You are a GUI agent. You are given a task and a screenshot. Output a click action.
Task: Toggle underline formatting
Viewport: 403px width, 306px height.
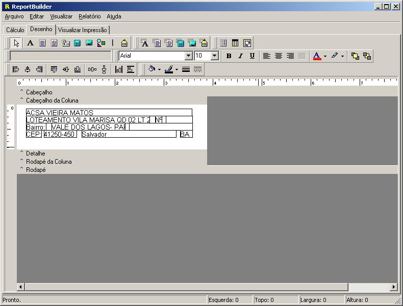click(252, 56)
